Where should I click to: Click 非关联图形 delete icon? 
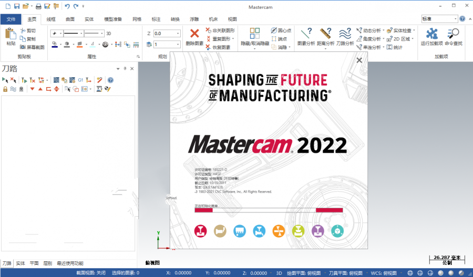[209, 30]
